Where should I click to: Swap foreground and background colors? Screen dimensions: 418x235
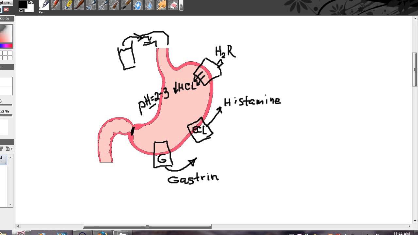pyautogui.click(x=31, y=3)
